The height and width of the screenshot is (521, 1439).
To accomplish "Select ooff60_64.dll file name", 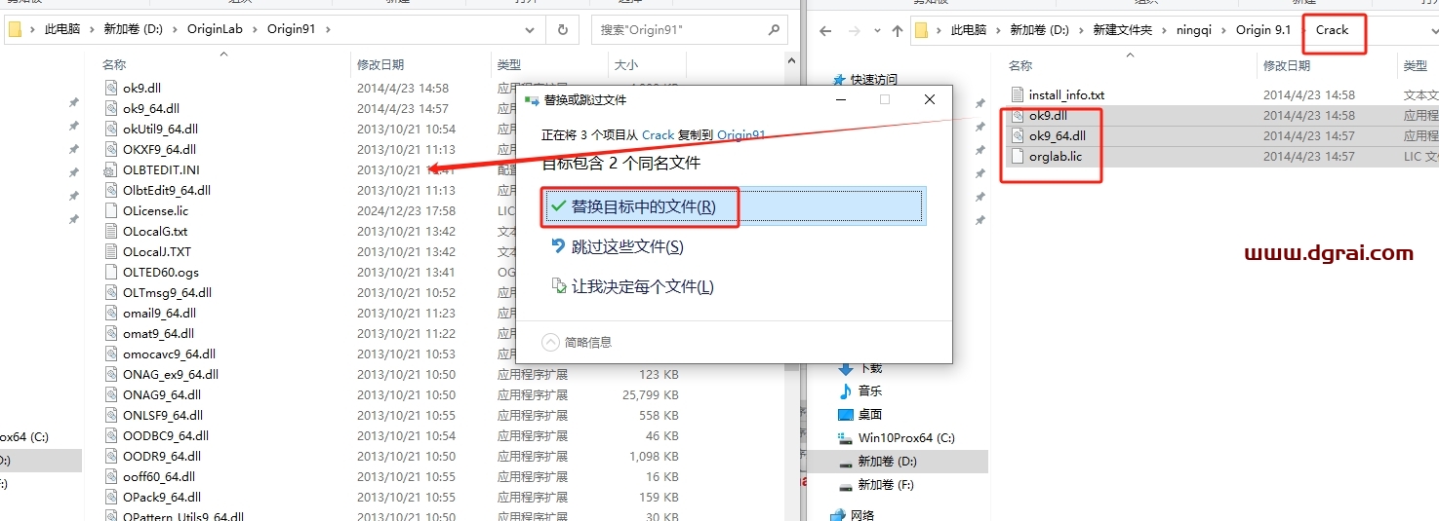I will (158, 476).
